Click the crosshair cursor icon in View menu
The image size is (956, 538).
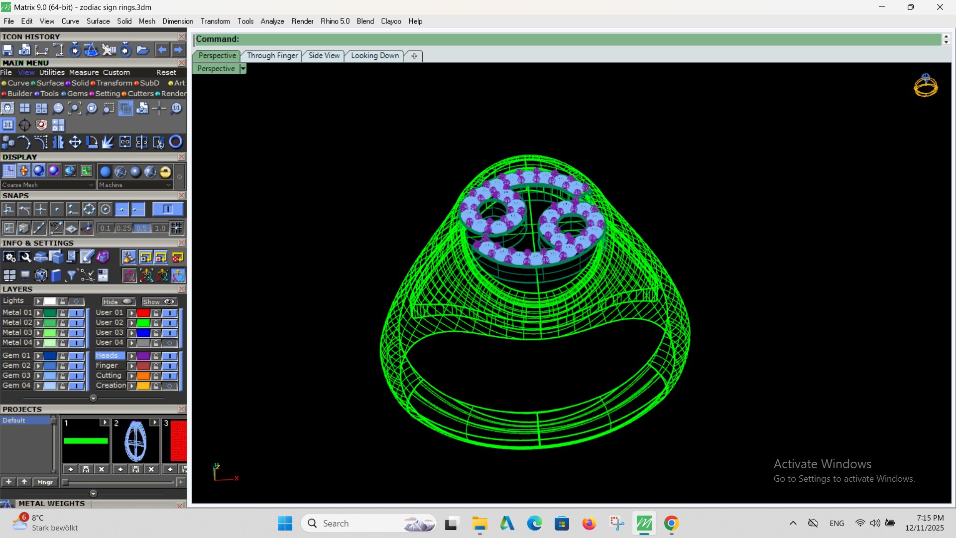point(159,108)
